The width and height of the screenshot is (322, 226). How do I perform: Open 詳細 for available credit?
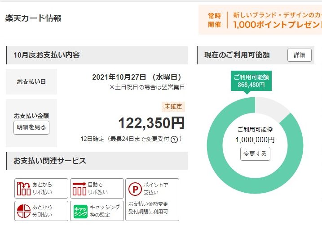point(300,55)
